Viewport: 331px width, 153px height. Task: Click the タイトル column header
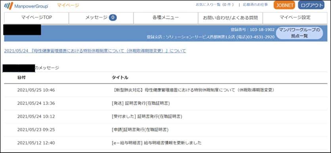pyautogui.click(x=120, y=77)
